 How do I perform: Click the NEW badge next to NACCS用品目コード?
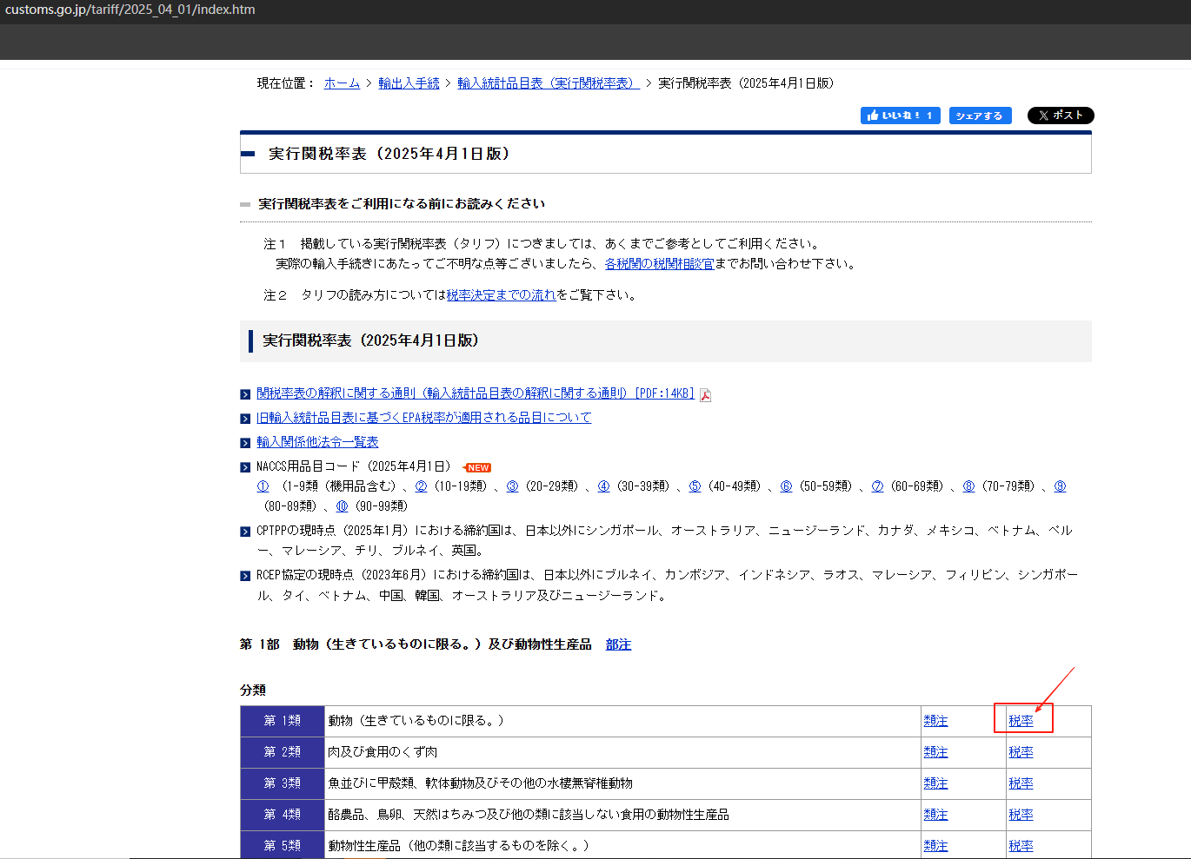477,467
